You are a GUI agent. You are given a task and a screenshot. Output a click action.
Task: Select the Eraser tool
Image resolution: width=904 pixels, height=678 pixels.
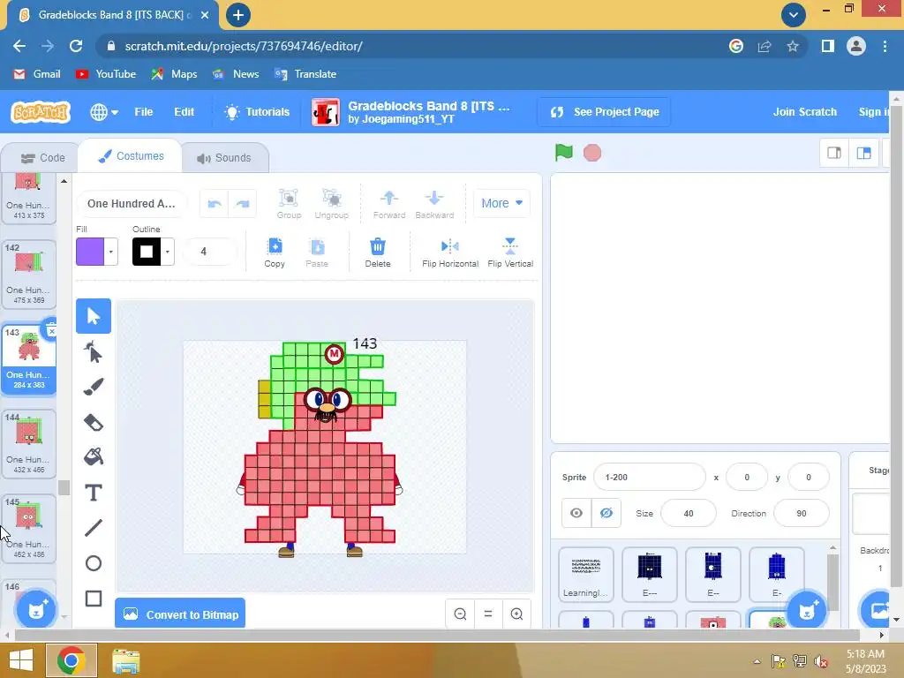pos(94,422)
